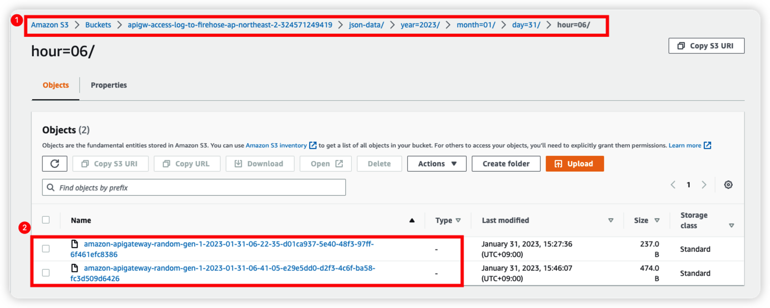Click the file icon of the first object
Image resolution: width=770 pixels, height=308 pixels.
pos(75,244)
